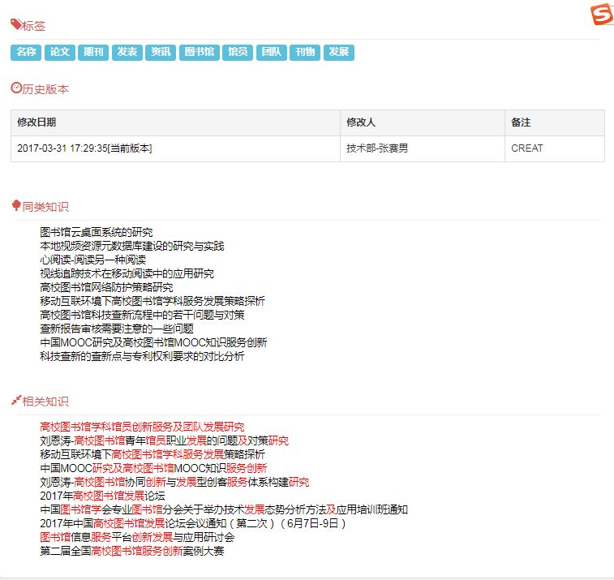Select the 发表 tag
Screen dimensions: 614x580
pos(127,52)
